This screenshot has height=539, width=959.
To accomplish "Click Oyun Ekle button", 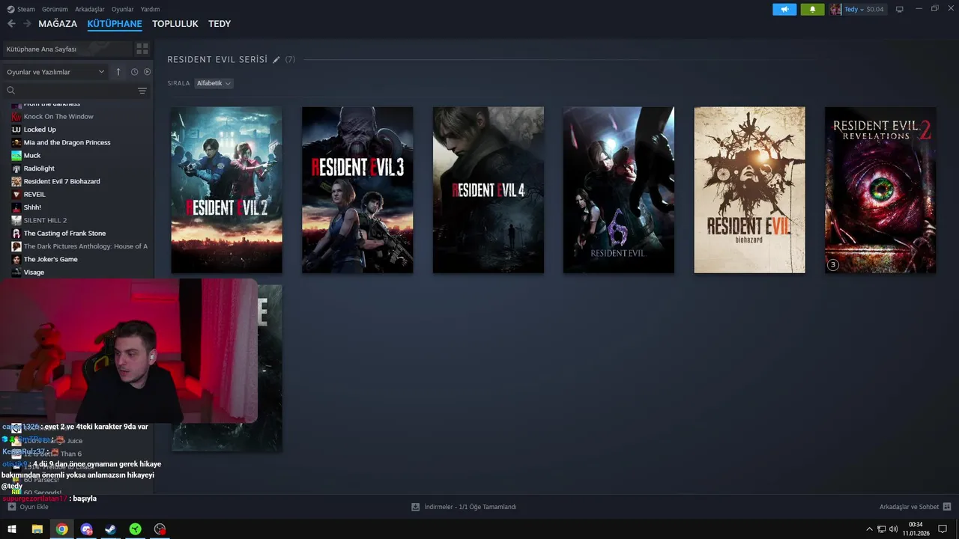I will (28, 507).
